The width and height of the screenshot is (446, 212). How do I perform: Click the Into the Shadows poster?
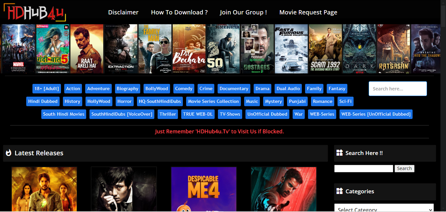[x=426, y=48]
